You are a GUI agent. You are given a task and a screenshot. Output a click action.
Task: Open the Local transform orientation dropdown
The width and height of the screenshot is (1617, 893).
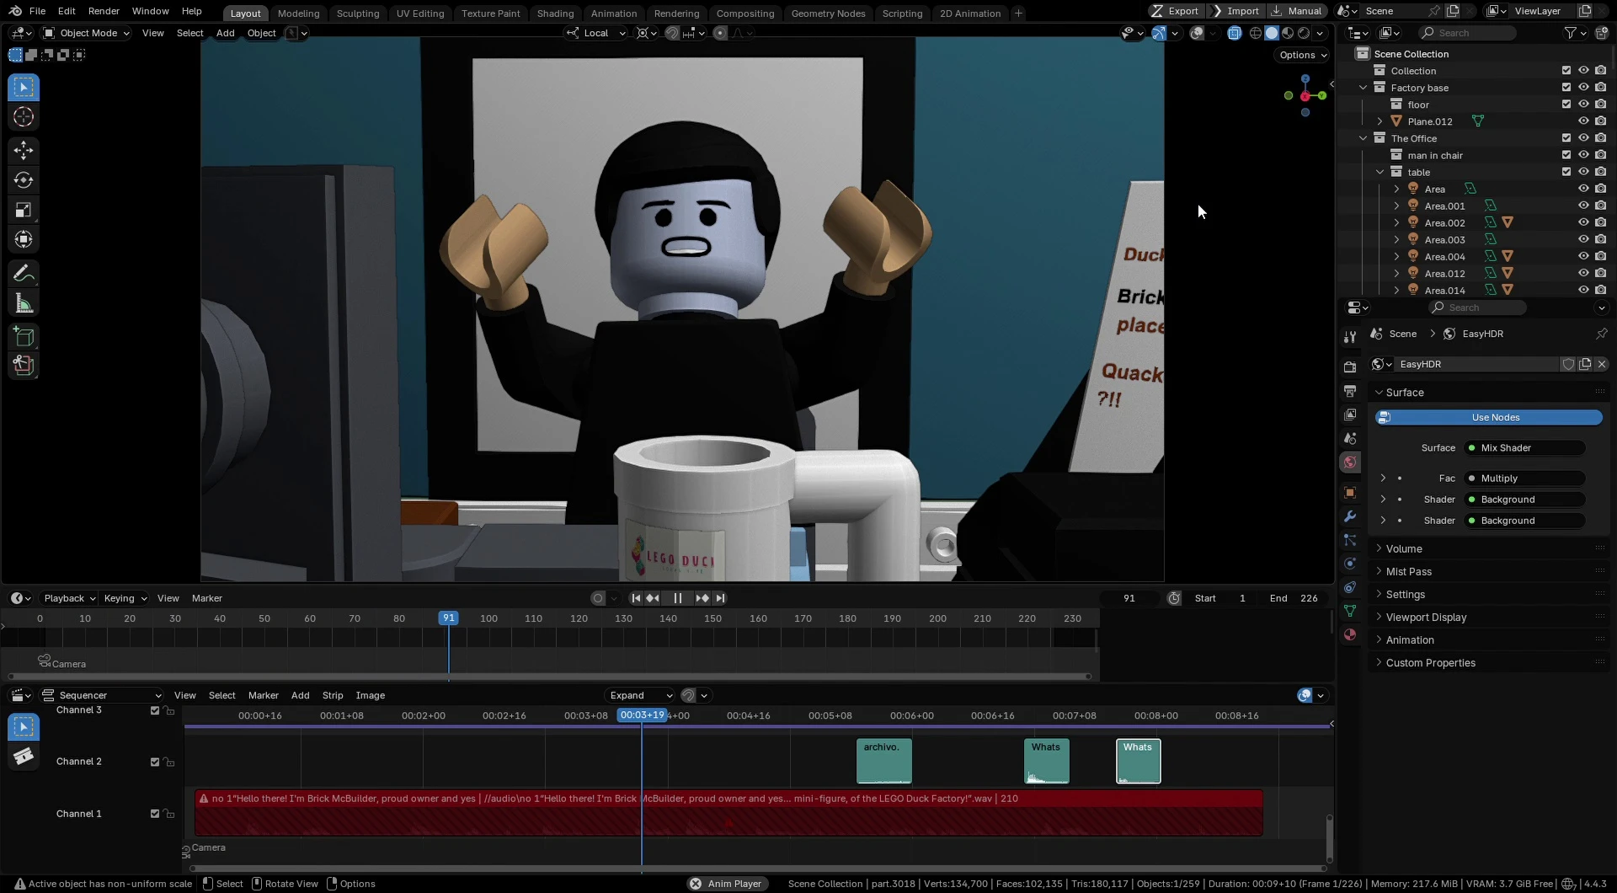596,33
